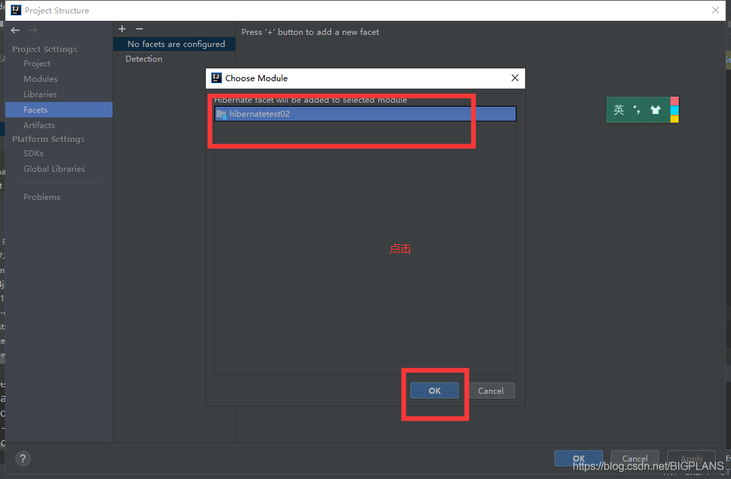Open the Artifacts settings section
This screenshot has width=731, height=479.
click(39, 125)
